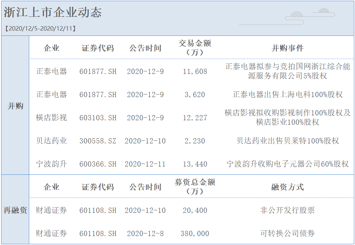Select the code 300558.SZ
This screenshot has height=245, width=355.
(x=98, y=141)
